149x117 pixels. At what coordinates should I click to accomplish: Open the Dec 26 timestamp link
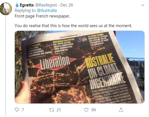tap(67, 5)
